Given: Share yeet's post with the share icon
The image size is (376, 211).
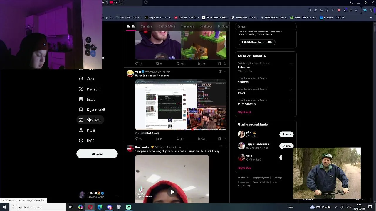Looking at the screenshot, I should click(225, 139).
